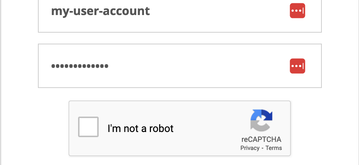Open reCAPTCHA Terms link
359x165 pixels.
[274, 148]
